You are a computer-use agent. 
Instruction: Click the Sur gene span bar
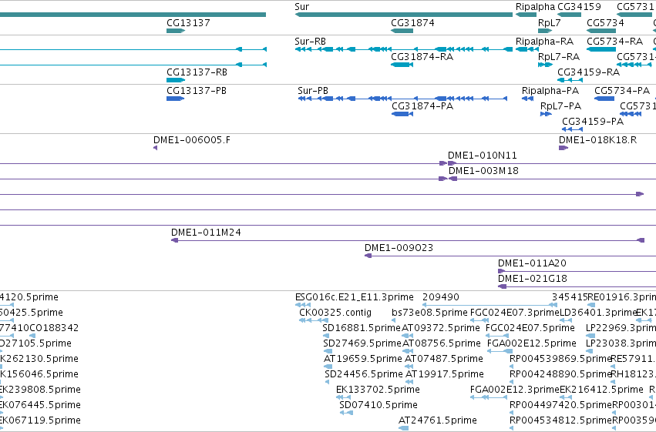404,15
